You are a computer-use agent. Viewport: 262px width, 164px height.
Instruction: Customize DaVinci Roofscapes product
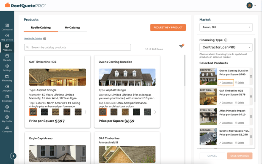226,143
